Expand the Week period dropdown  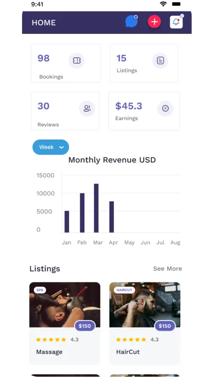[51, 147]
